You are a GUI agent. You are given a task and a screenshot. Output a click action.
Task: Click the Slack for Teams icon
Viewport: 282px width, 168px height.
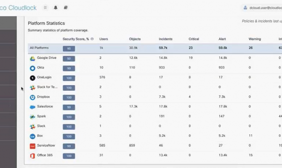pos(32,88)
